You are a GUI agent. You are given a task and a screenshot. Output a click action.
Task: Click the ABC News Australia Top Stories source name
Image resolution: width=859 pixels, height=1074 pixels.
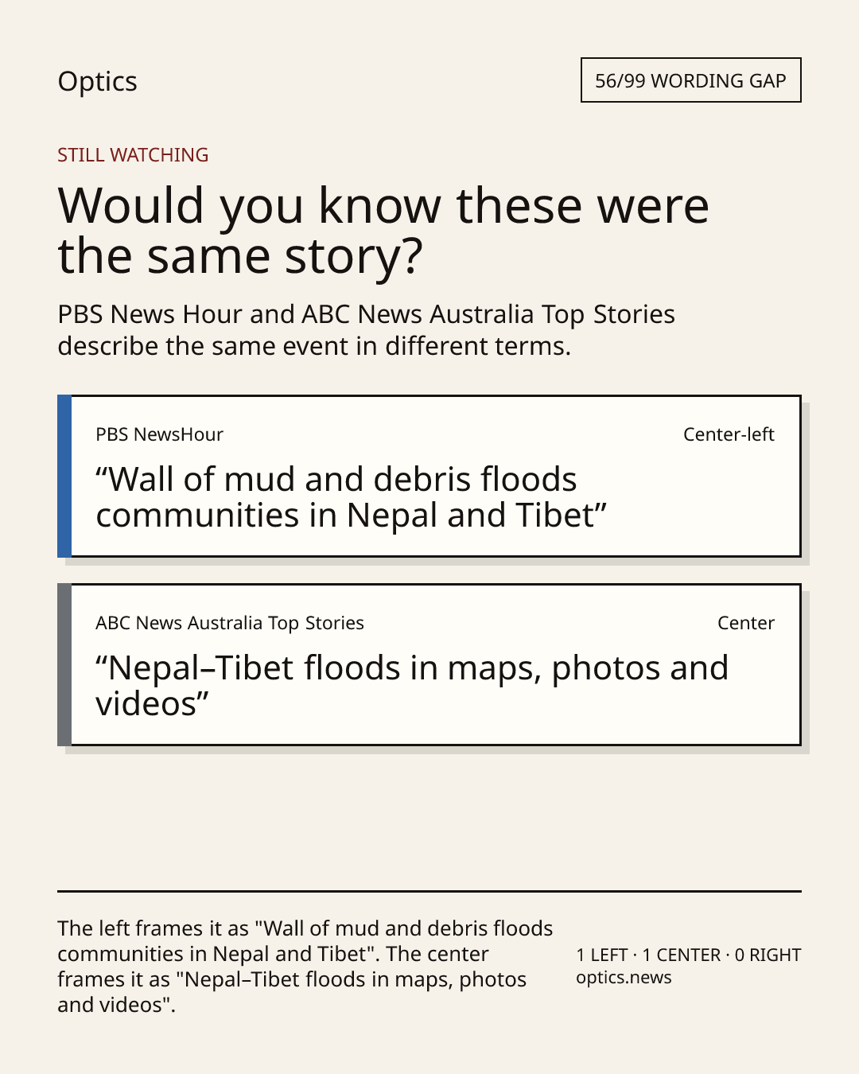coord(230,623)
